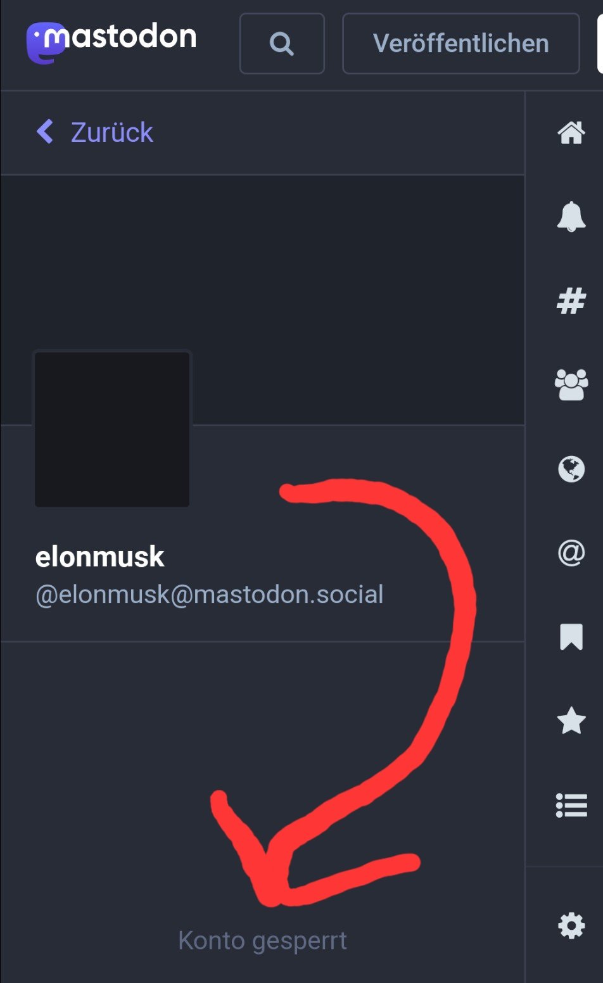
Task: Click the elonmusk profile avatar
Action: tap(112, 429)
